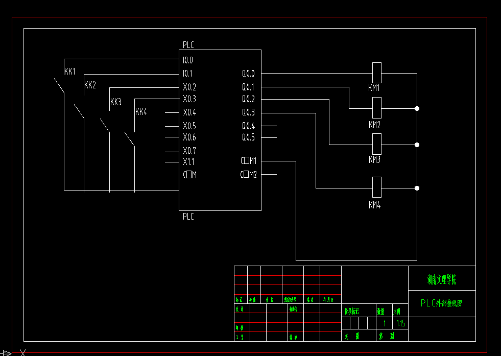
Task: Click the 年月日 header in title block
Action: coord(328,300)
